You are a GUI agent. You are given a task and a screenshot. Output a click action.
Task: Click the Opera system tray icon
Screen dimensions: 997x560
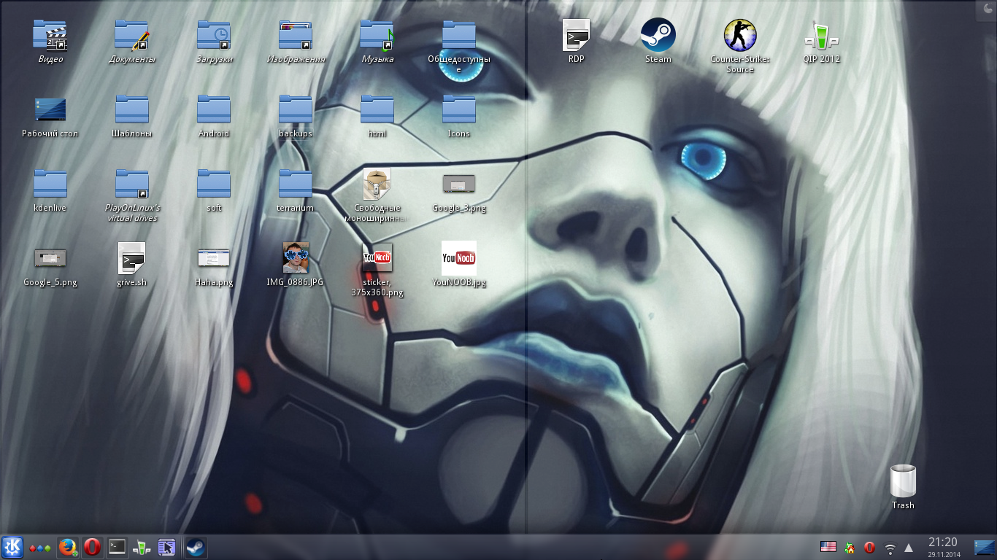[x=869, y=547]
